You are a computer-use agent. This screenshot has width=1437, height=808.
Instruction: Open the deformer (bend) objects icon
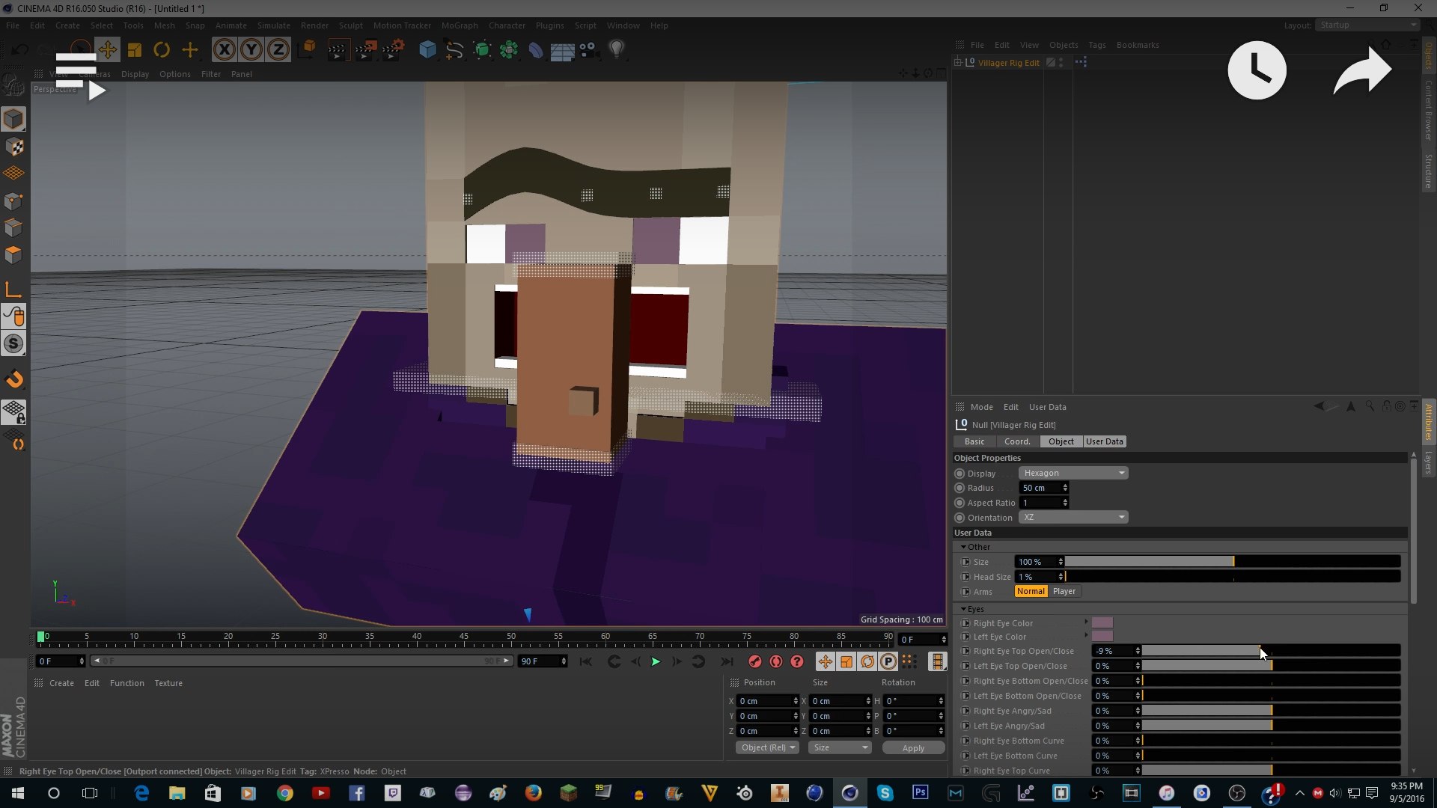[x=536, y=50]
